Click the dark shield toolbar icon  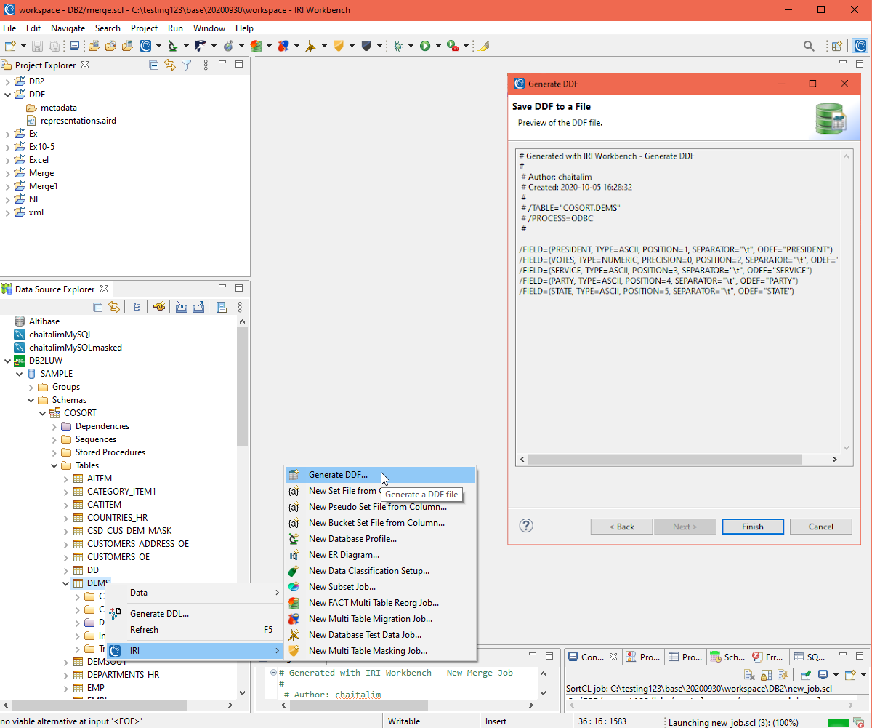[366, 46]
